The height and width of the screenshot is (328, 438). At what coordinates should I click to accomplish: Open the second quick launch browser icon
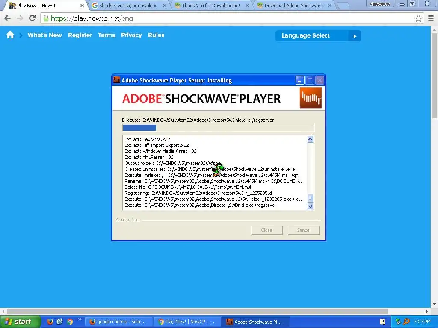[x=60, y=322]
